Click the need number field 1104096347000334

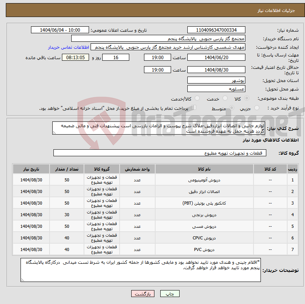pos(216,30)
